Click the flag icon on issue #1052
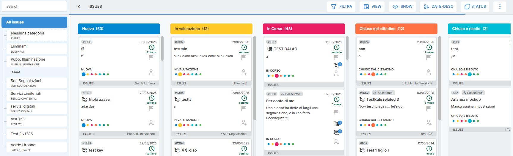The height and width of the screenshot is (156, 513). [x=429, y=108]
